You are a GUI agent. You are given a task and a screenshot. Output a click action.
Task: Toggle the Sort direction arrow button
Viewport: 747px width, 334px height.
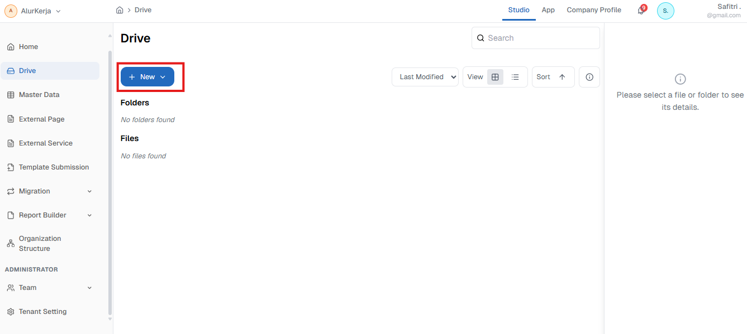point(562,77)
